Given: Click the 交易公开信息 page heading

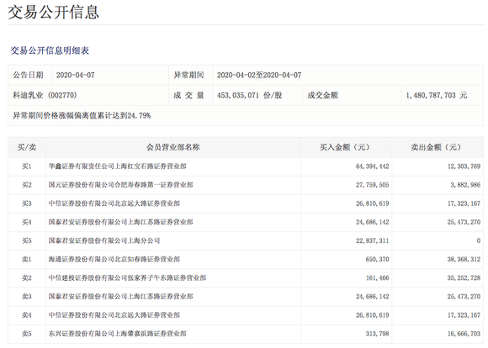Looking at the screenshot, I should click(x=53, y=13).
